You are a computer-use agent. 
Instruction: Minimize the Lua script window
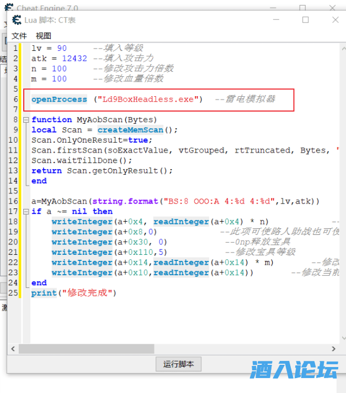(x=277, y=20)
